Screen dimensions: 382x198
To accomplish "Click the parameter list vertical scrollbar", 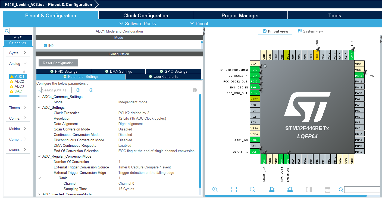I will pyautogui.click(x=200, y=141).
